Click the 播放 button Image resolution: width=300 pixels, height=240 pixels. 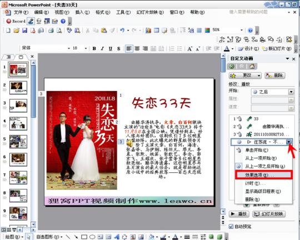click(239, 214)
